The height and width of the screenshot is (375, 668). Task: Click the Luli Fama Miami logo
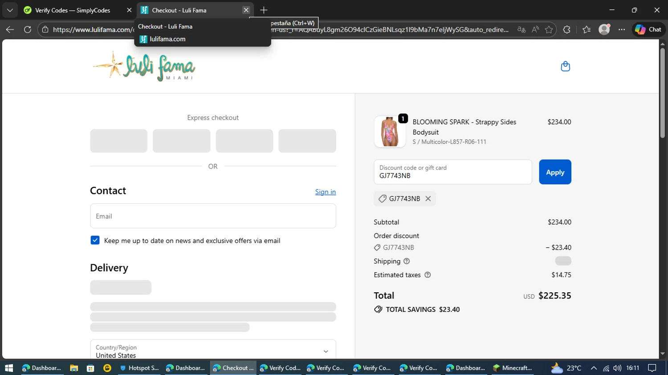pyautogui.click(x=144, y=66)
